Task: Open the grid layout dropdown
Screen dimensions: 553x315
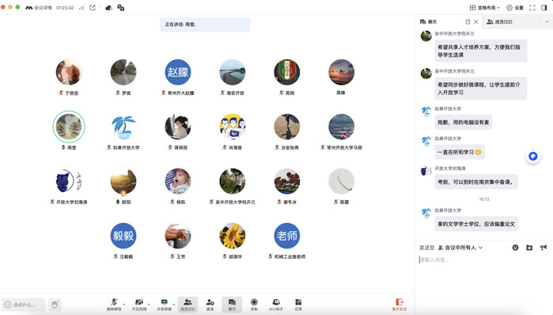Action: click(485, 7)
